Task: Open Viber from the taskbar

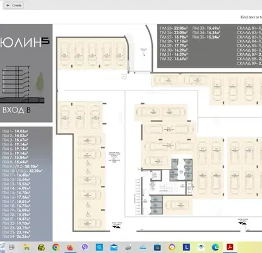Action: coord(85,247)
